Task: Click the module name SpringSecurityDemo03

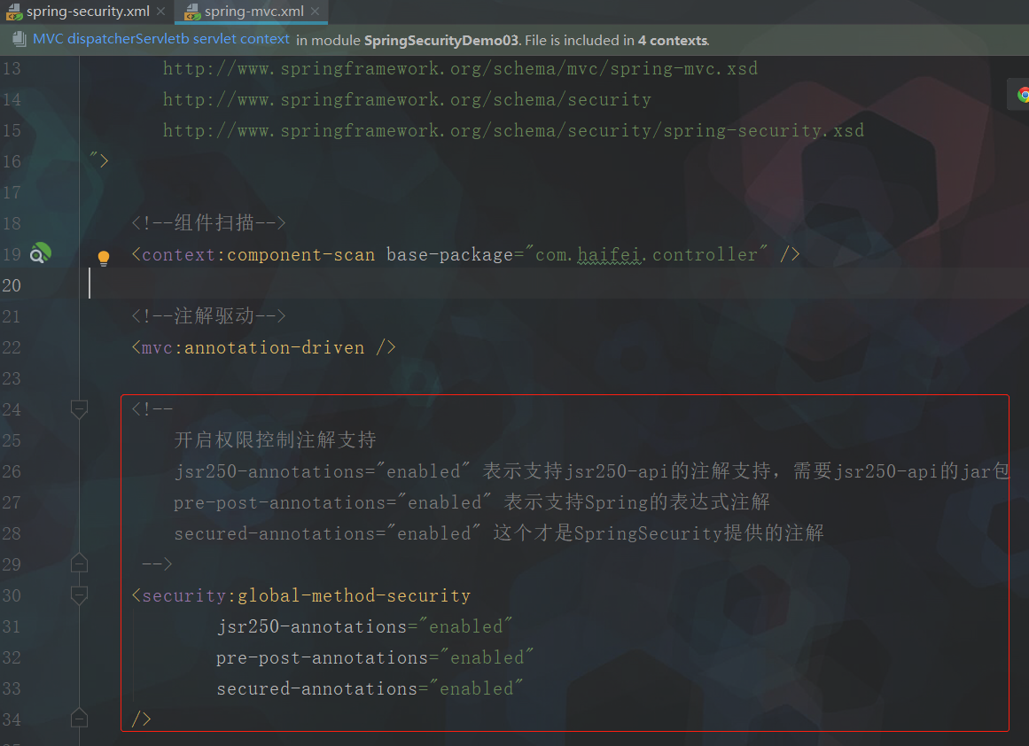Action: (441, 40)
